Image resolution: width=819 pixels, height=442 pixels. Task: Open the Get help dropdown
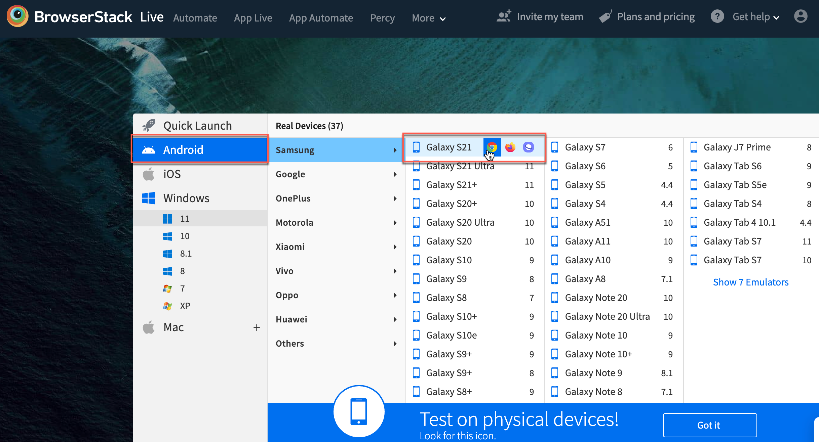pyautogui.click(x=756, y=17)
